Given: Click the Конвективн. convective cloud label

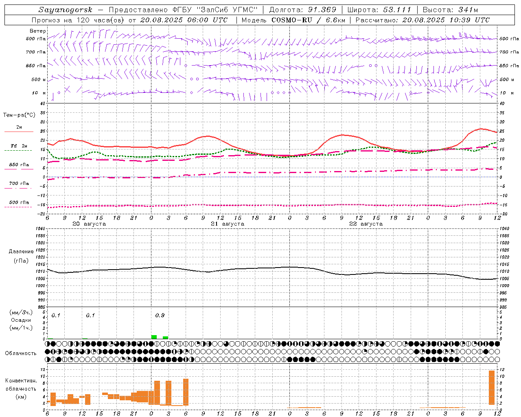Looking at the screenshot, I should tap(21, 381).
